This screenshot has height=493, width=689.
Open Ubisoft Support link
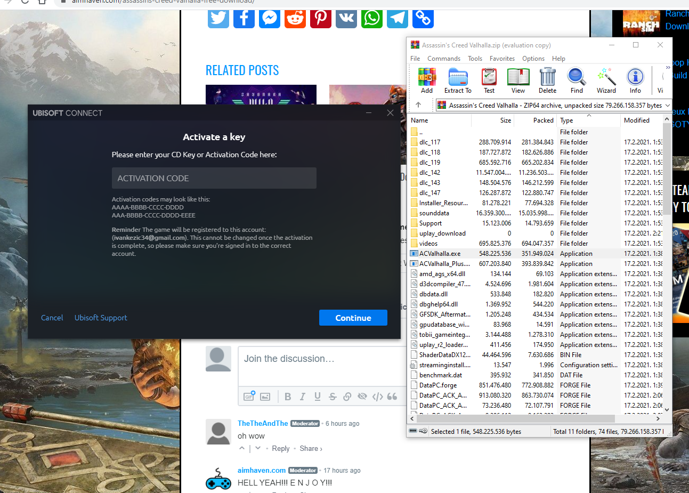click(x=101, y=318)
